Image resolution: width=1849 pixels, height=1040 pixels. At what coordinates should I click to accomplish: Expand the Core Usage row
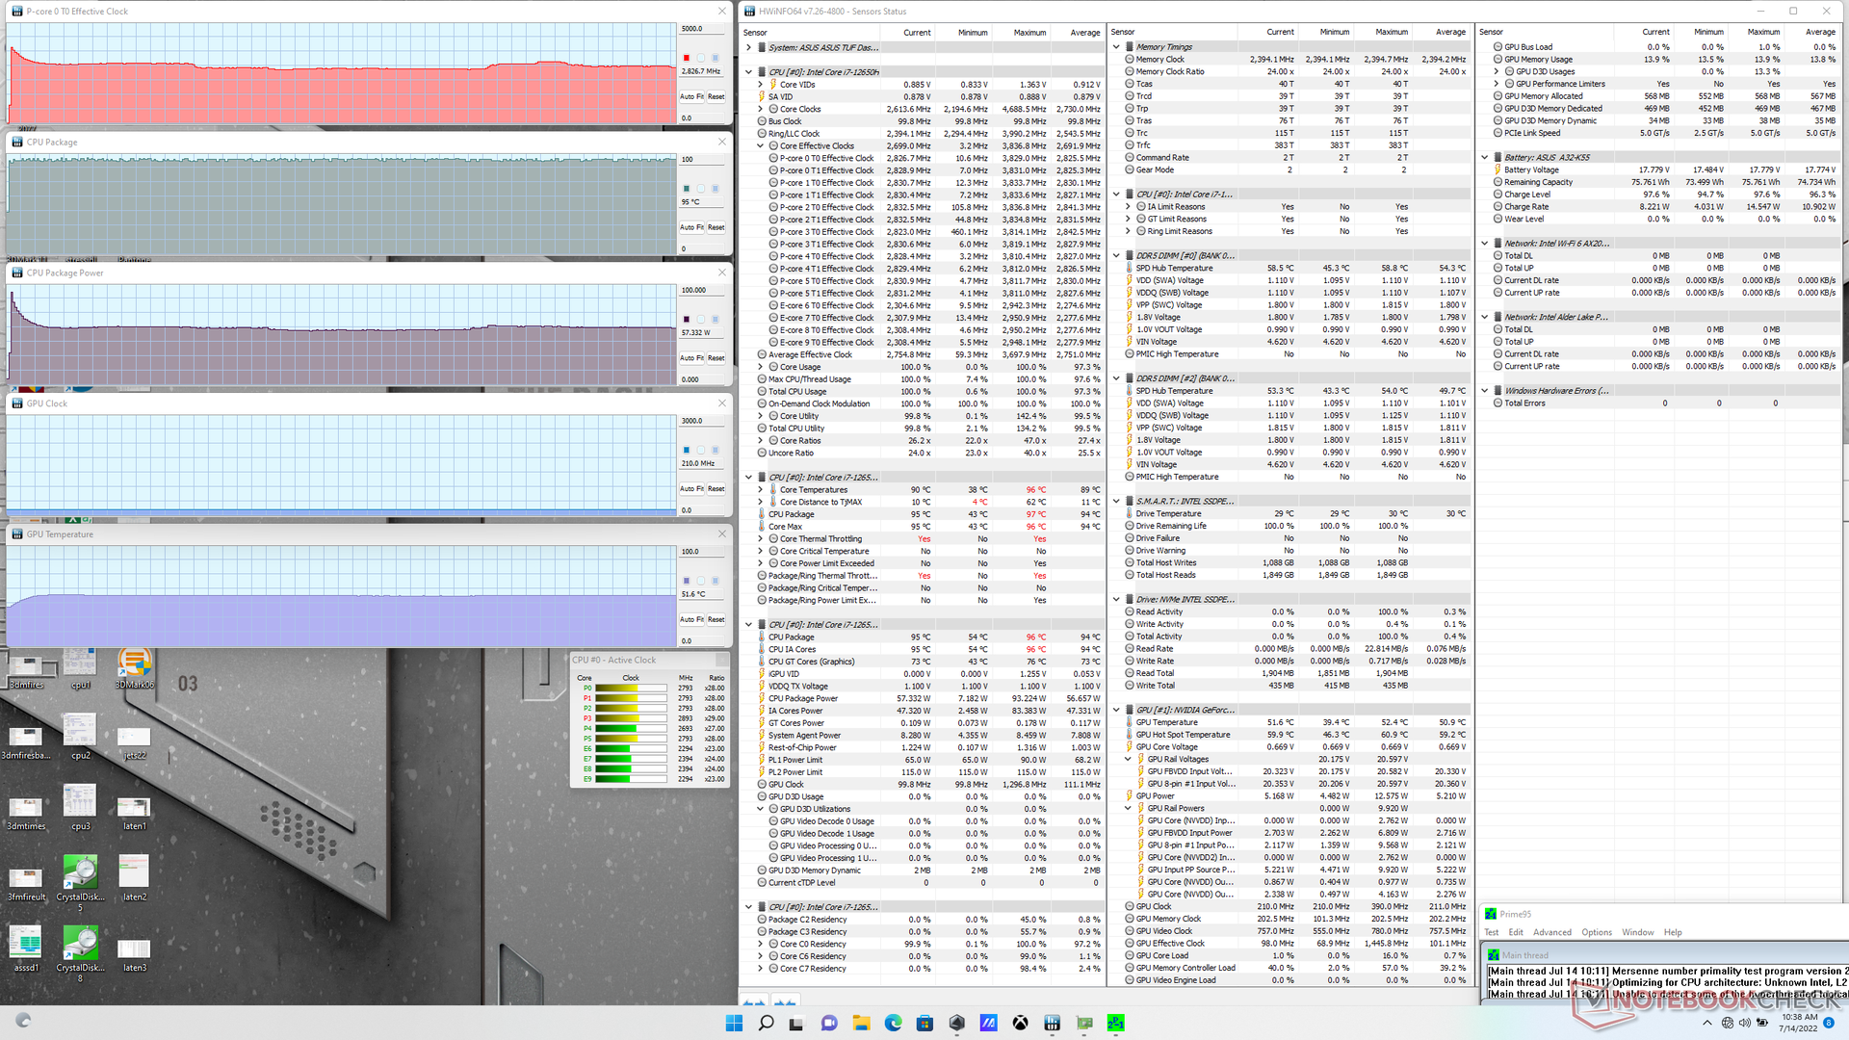(x=761, y=367)
